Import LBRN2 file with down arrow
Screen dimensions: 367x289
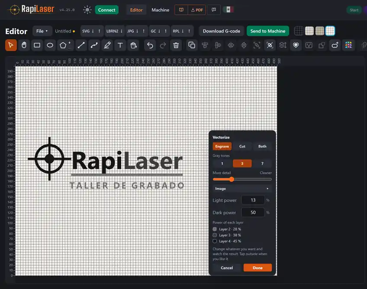(122, 31)
